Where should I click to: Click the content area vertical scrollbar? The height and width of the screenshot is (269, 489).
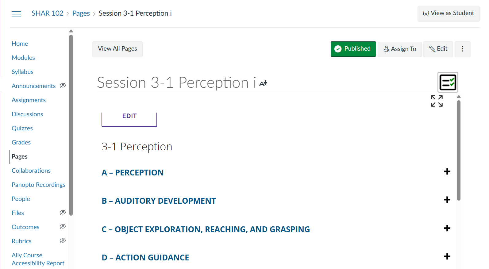pos(459,150)
